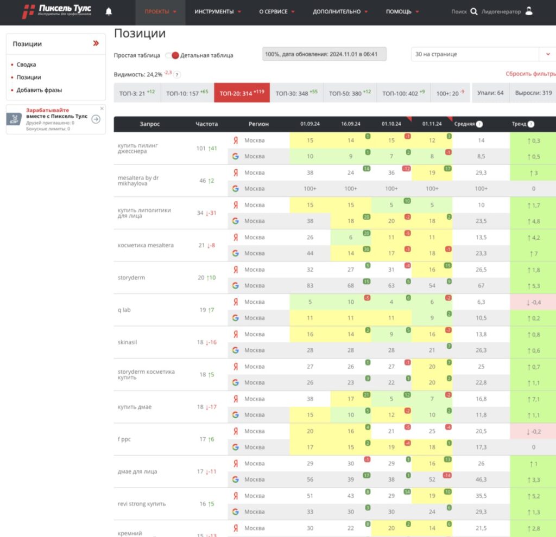The image size is (556, 537).
Task: Toggle between simple and detailed table
Action: tap(173, 55)
